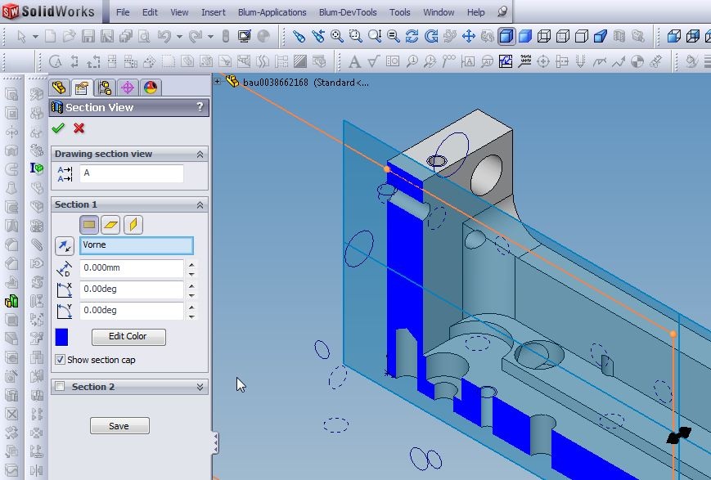Cancel Section View with red X
Viewport: 711px width, 480px height.
pyautogui.click(x=79, y=128)
